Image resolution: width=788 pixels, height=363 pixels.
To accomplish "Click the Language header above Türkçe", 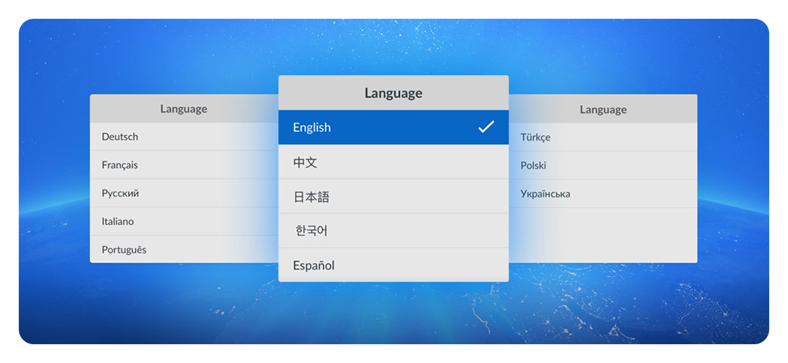I will pos(603,109).
